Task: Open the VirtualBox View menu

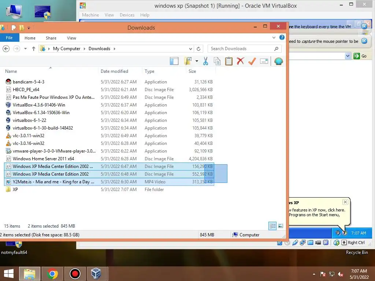Action: click(x=109, y=15)
